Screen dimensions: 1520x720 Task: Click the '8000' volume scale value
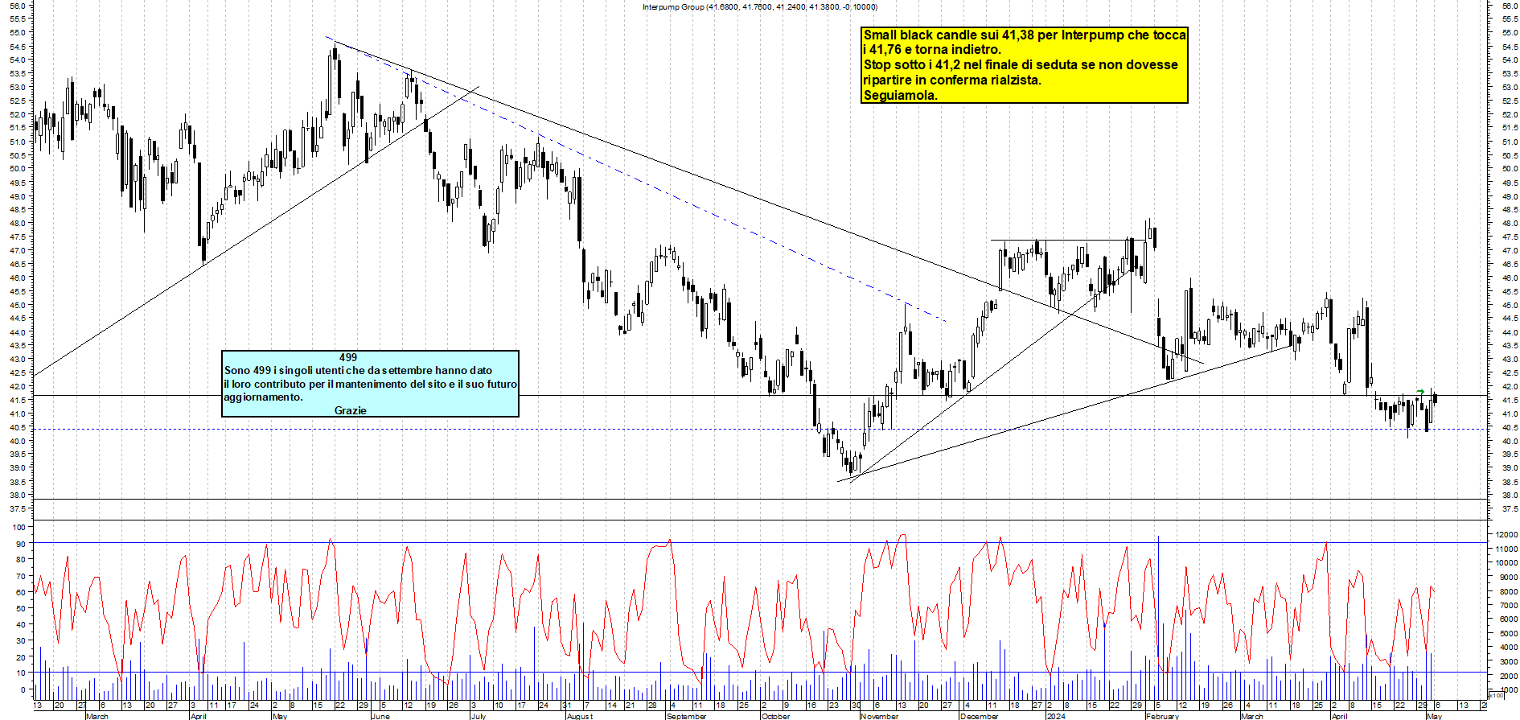click(x=1508, y=591)
